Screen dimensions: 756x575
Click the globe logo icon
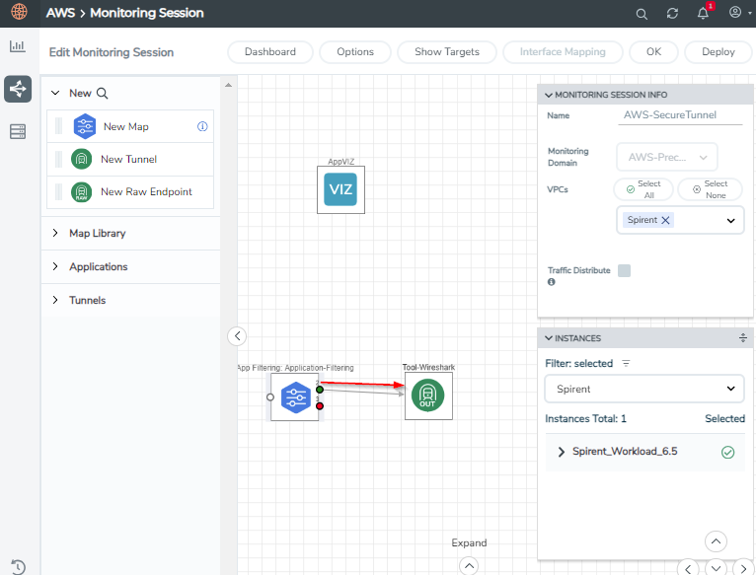[x=20, y=11]
